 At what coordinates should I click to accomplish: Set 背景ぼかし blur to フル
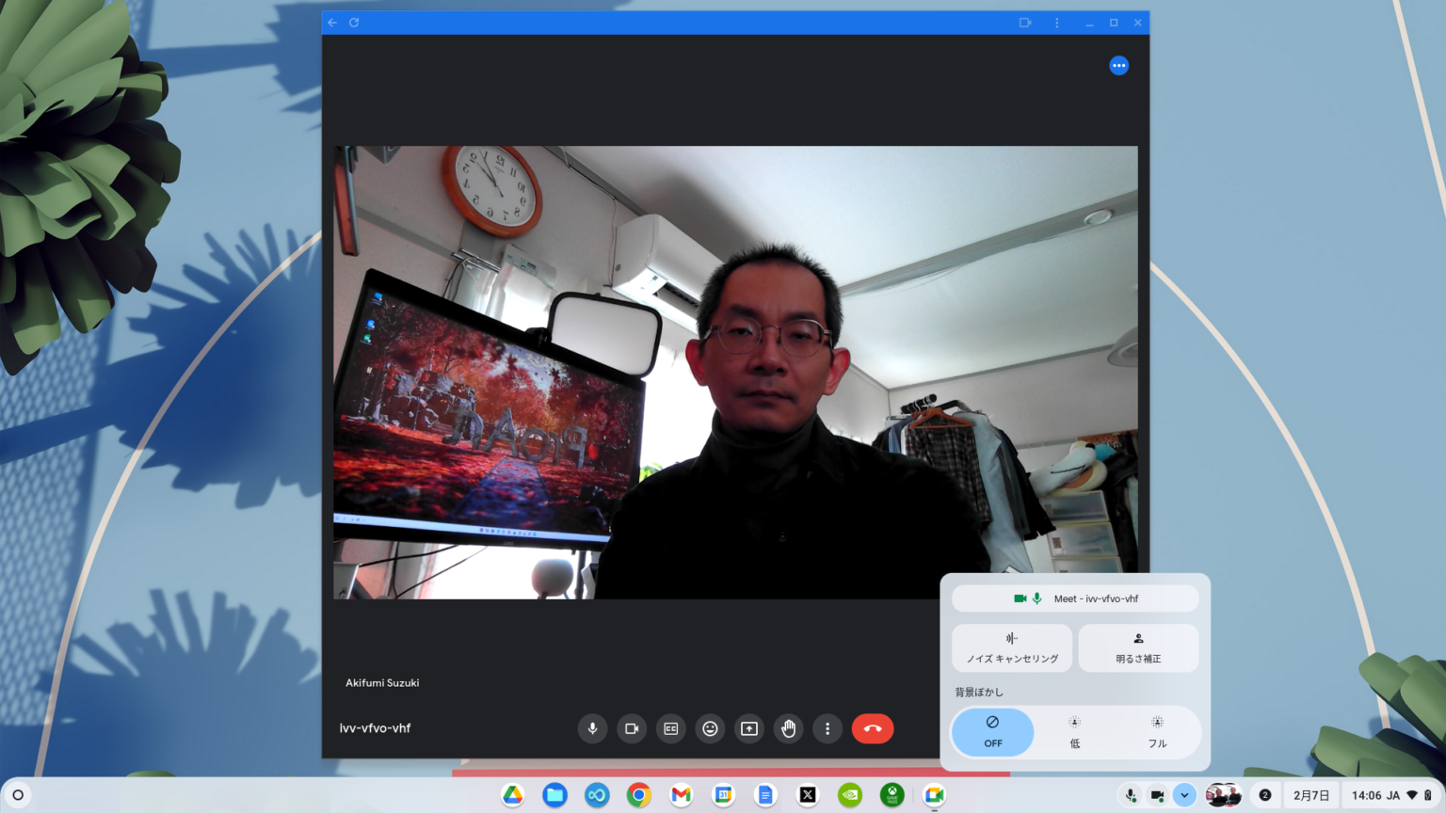[x=1156, y=732]
